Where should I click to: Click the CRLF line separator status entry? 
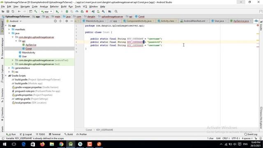click(226, 139)
